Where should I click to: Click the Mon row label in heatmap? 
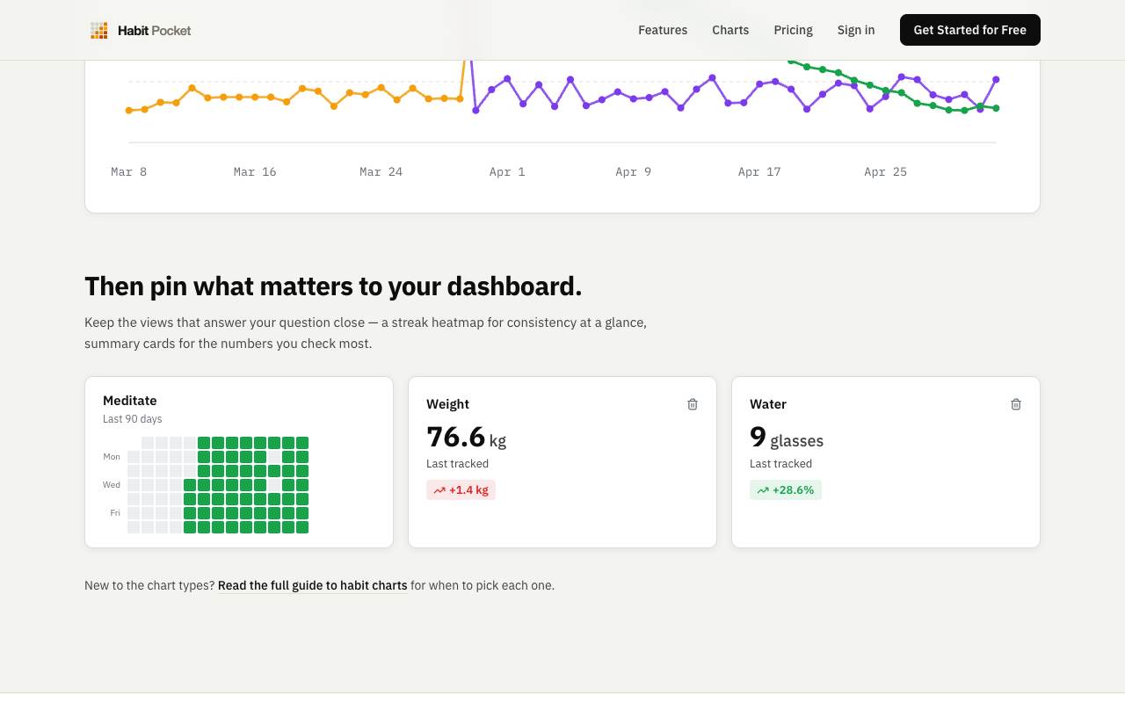(x=112, y=457)
